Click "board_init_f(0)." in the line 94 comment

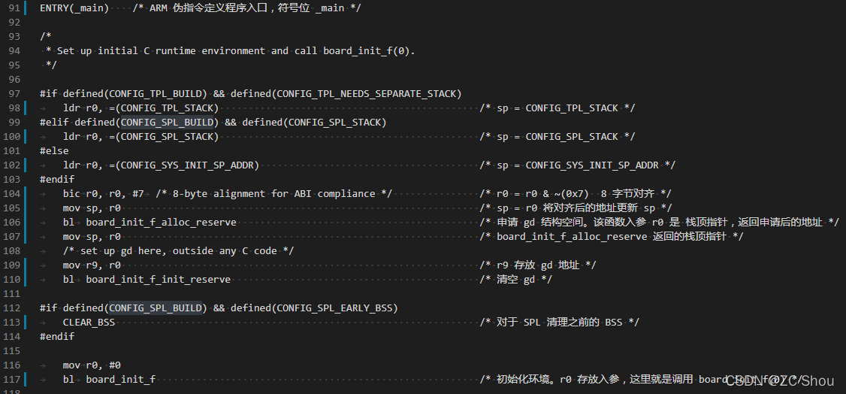coord(370,50)
